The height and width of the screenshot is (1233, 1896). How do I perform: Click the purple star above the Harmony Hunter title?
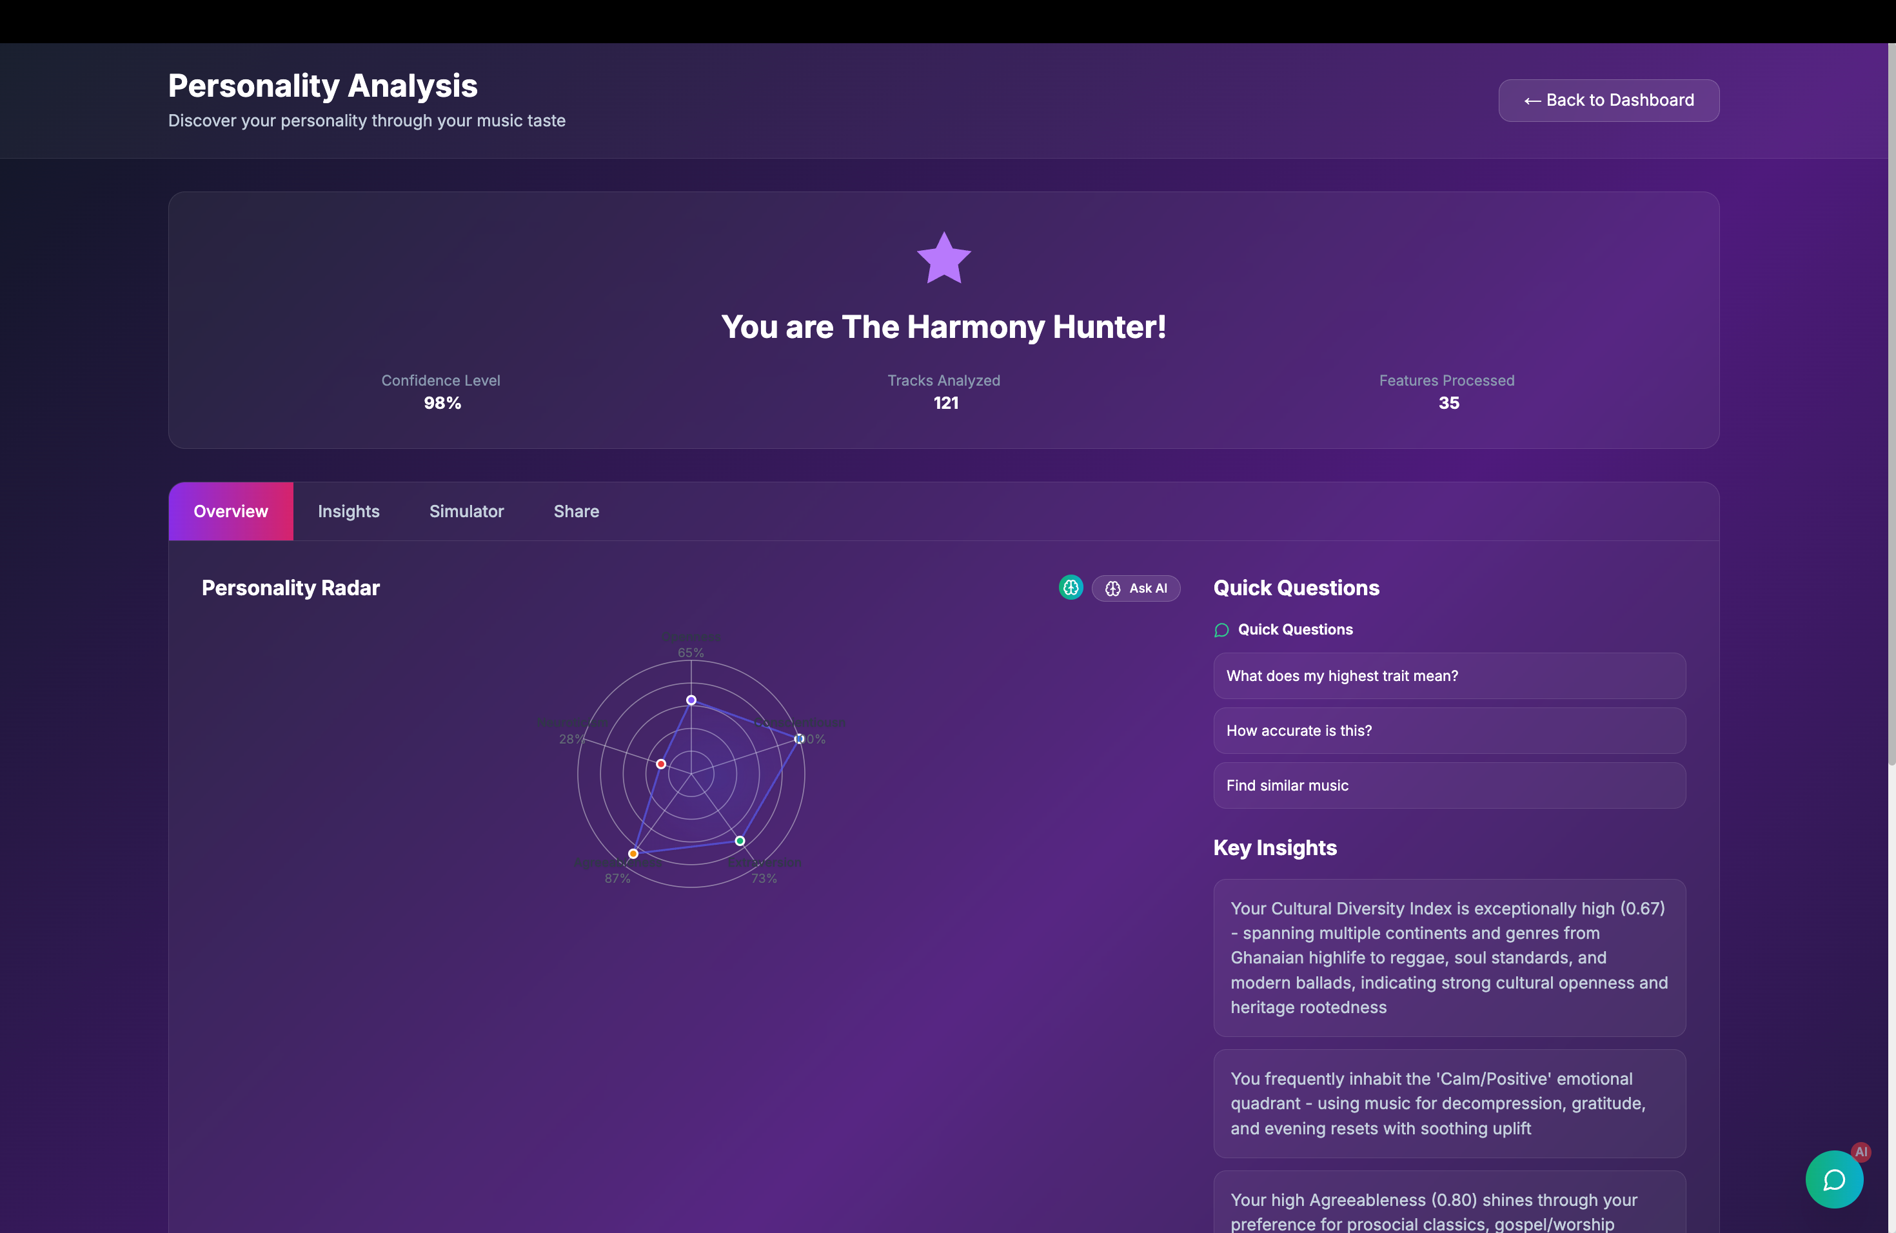coord(943,257)
